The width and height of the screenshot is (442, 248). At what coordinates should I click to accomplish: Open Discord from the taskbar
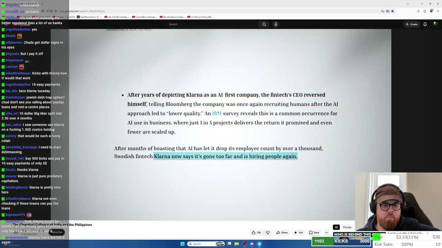[x=252, y=244]
